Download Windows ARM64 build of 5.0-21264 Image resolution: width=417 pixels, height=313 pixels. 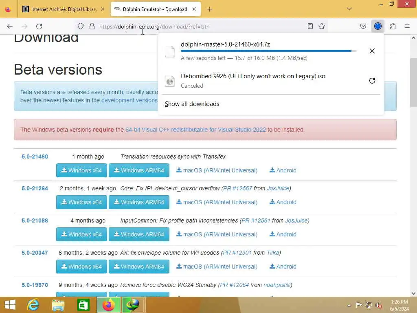click(x=139, y=202)
